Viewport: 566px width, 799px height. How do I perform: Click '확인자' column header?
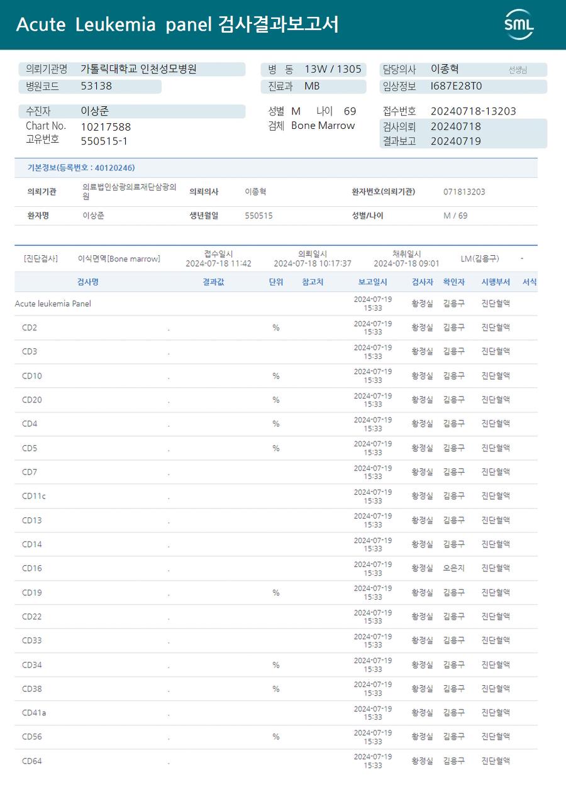pos(454,282)
